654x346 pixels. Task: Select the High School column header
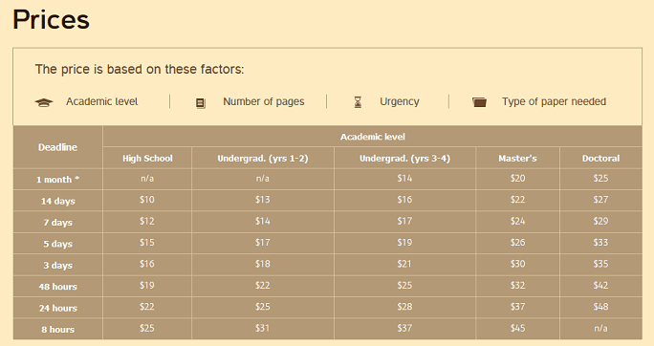point(147,159)
